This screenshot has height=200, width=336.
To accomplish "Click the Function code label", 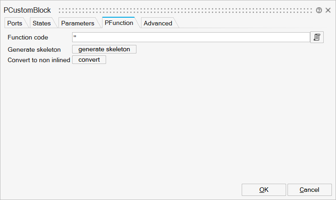I will (28, 37).
